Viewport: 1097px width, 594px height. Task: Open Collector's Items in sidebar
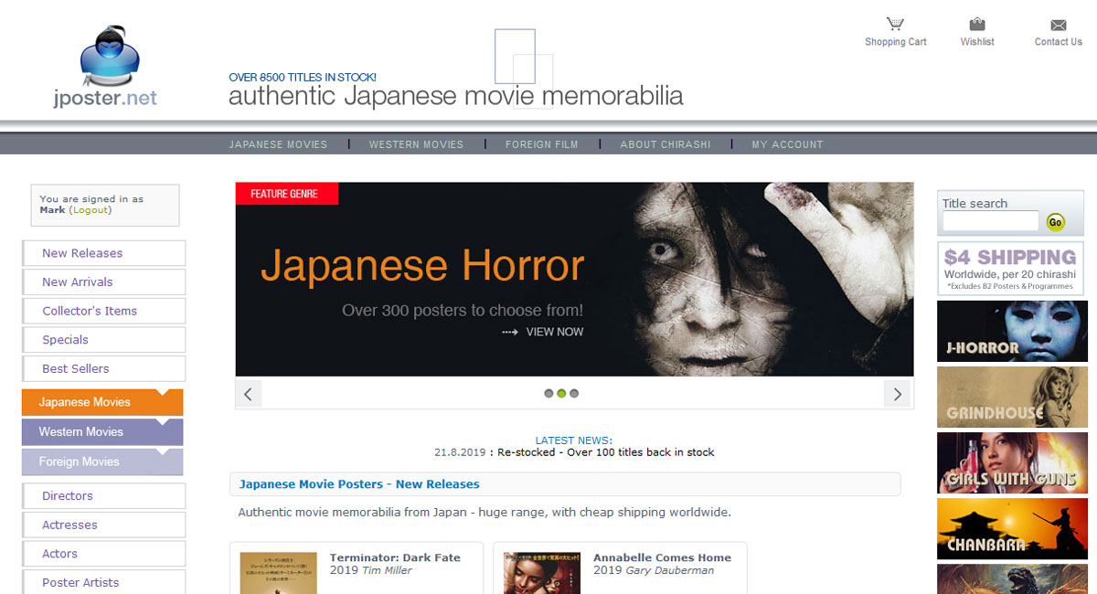[104, 311]
